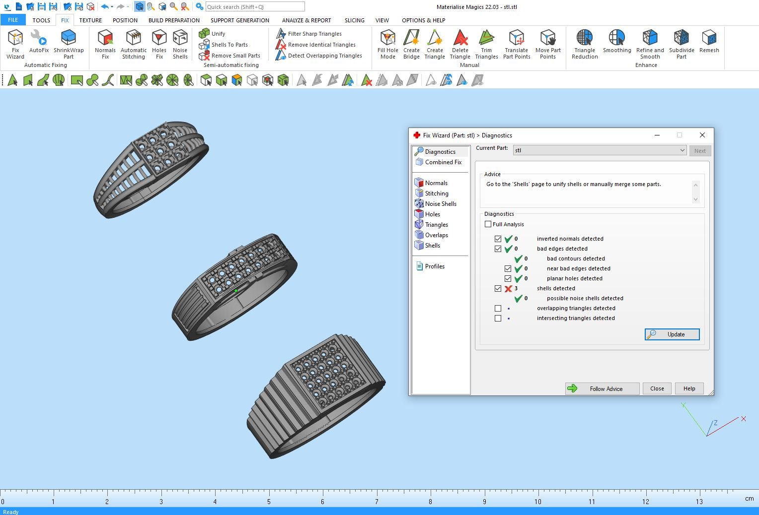Run AutoFix from the ribbon
This screenshot has height=515, width=759.
pyautogui.click(x=39, y=43)
